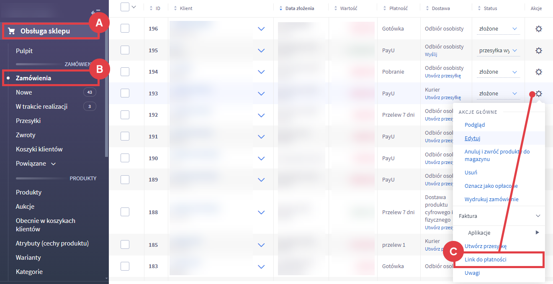Open actions gear for order 195
553x284 pixels.
[x=539, y=50]
